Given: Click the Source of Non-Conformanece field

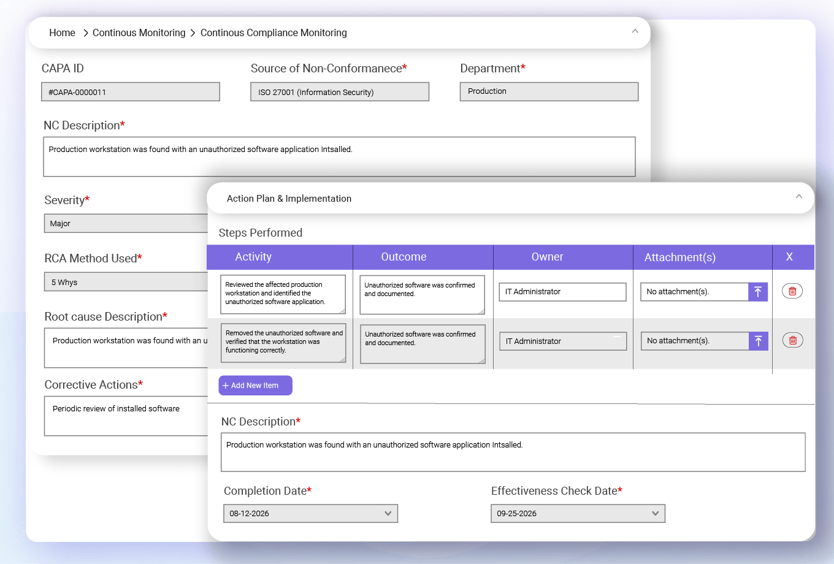Looking at the screenshot, I should click(x=340, y=92).
